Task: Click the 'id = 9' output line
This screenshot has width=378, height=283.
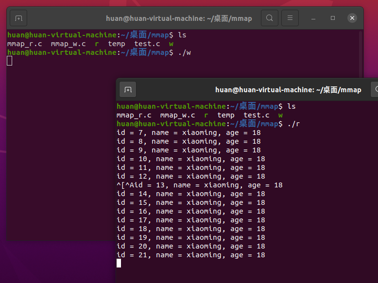Action: click(x=189, y=150)
